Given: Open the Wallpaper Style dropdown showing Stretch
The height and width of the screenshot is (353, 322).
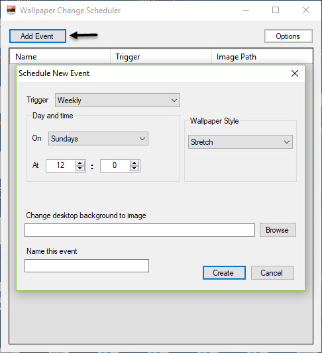Looking at the screenshot, I should coord(241,142).
